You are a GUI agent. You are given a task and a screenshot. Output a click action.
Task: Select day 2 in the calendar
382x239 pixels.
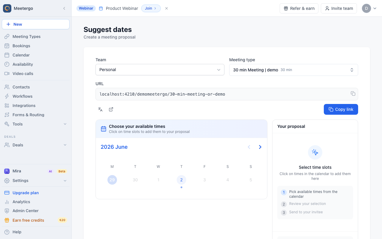[x=181, y=180]
